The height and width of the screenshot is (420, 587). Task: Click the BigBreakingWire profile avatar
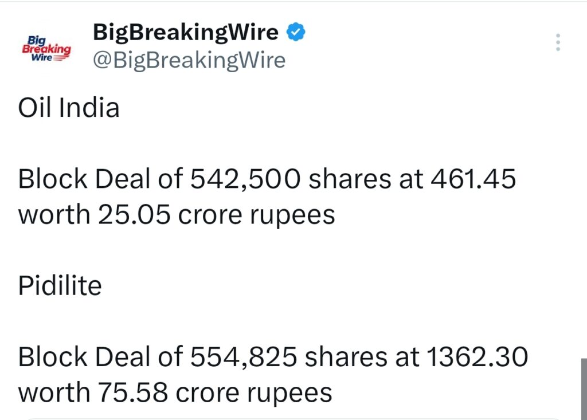[x=46, y=48]
